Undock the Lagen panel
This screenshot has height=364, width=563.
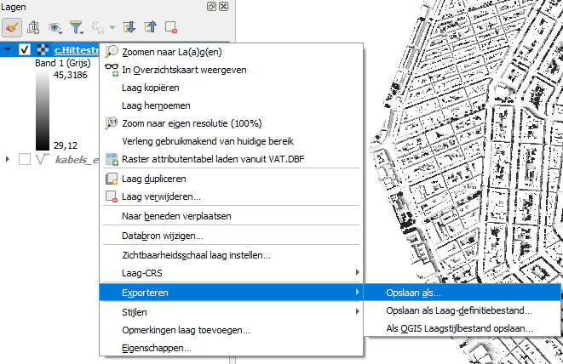pyautogui.click(x=211, y=7)
